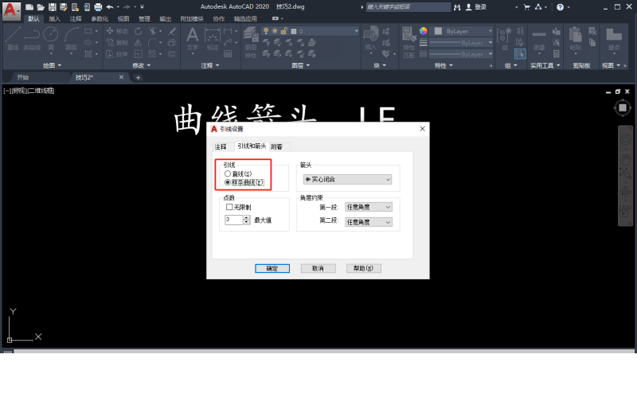The width and height of the screenshot is (637, 405).
Task: Open the lineweight ByLayer dropdown
Action: pos(461,43)
